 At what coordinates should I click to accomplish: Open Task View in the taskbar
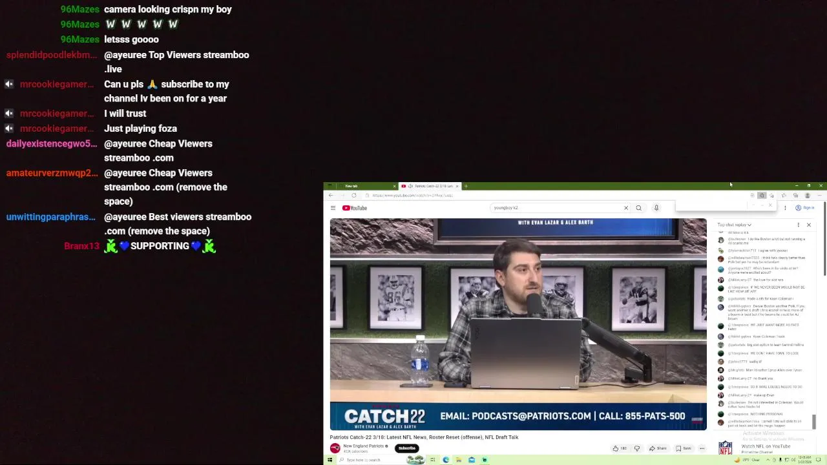[x=434, y=460]
